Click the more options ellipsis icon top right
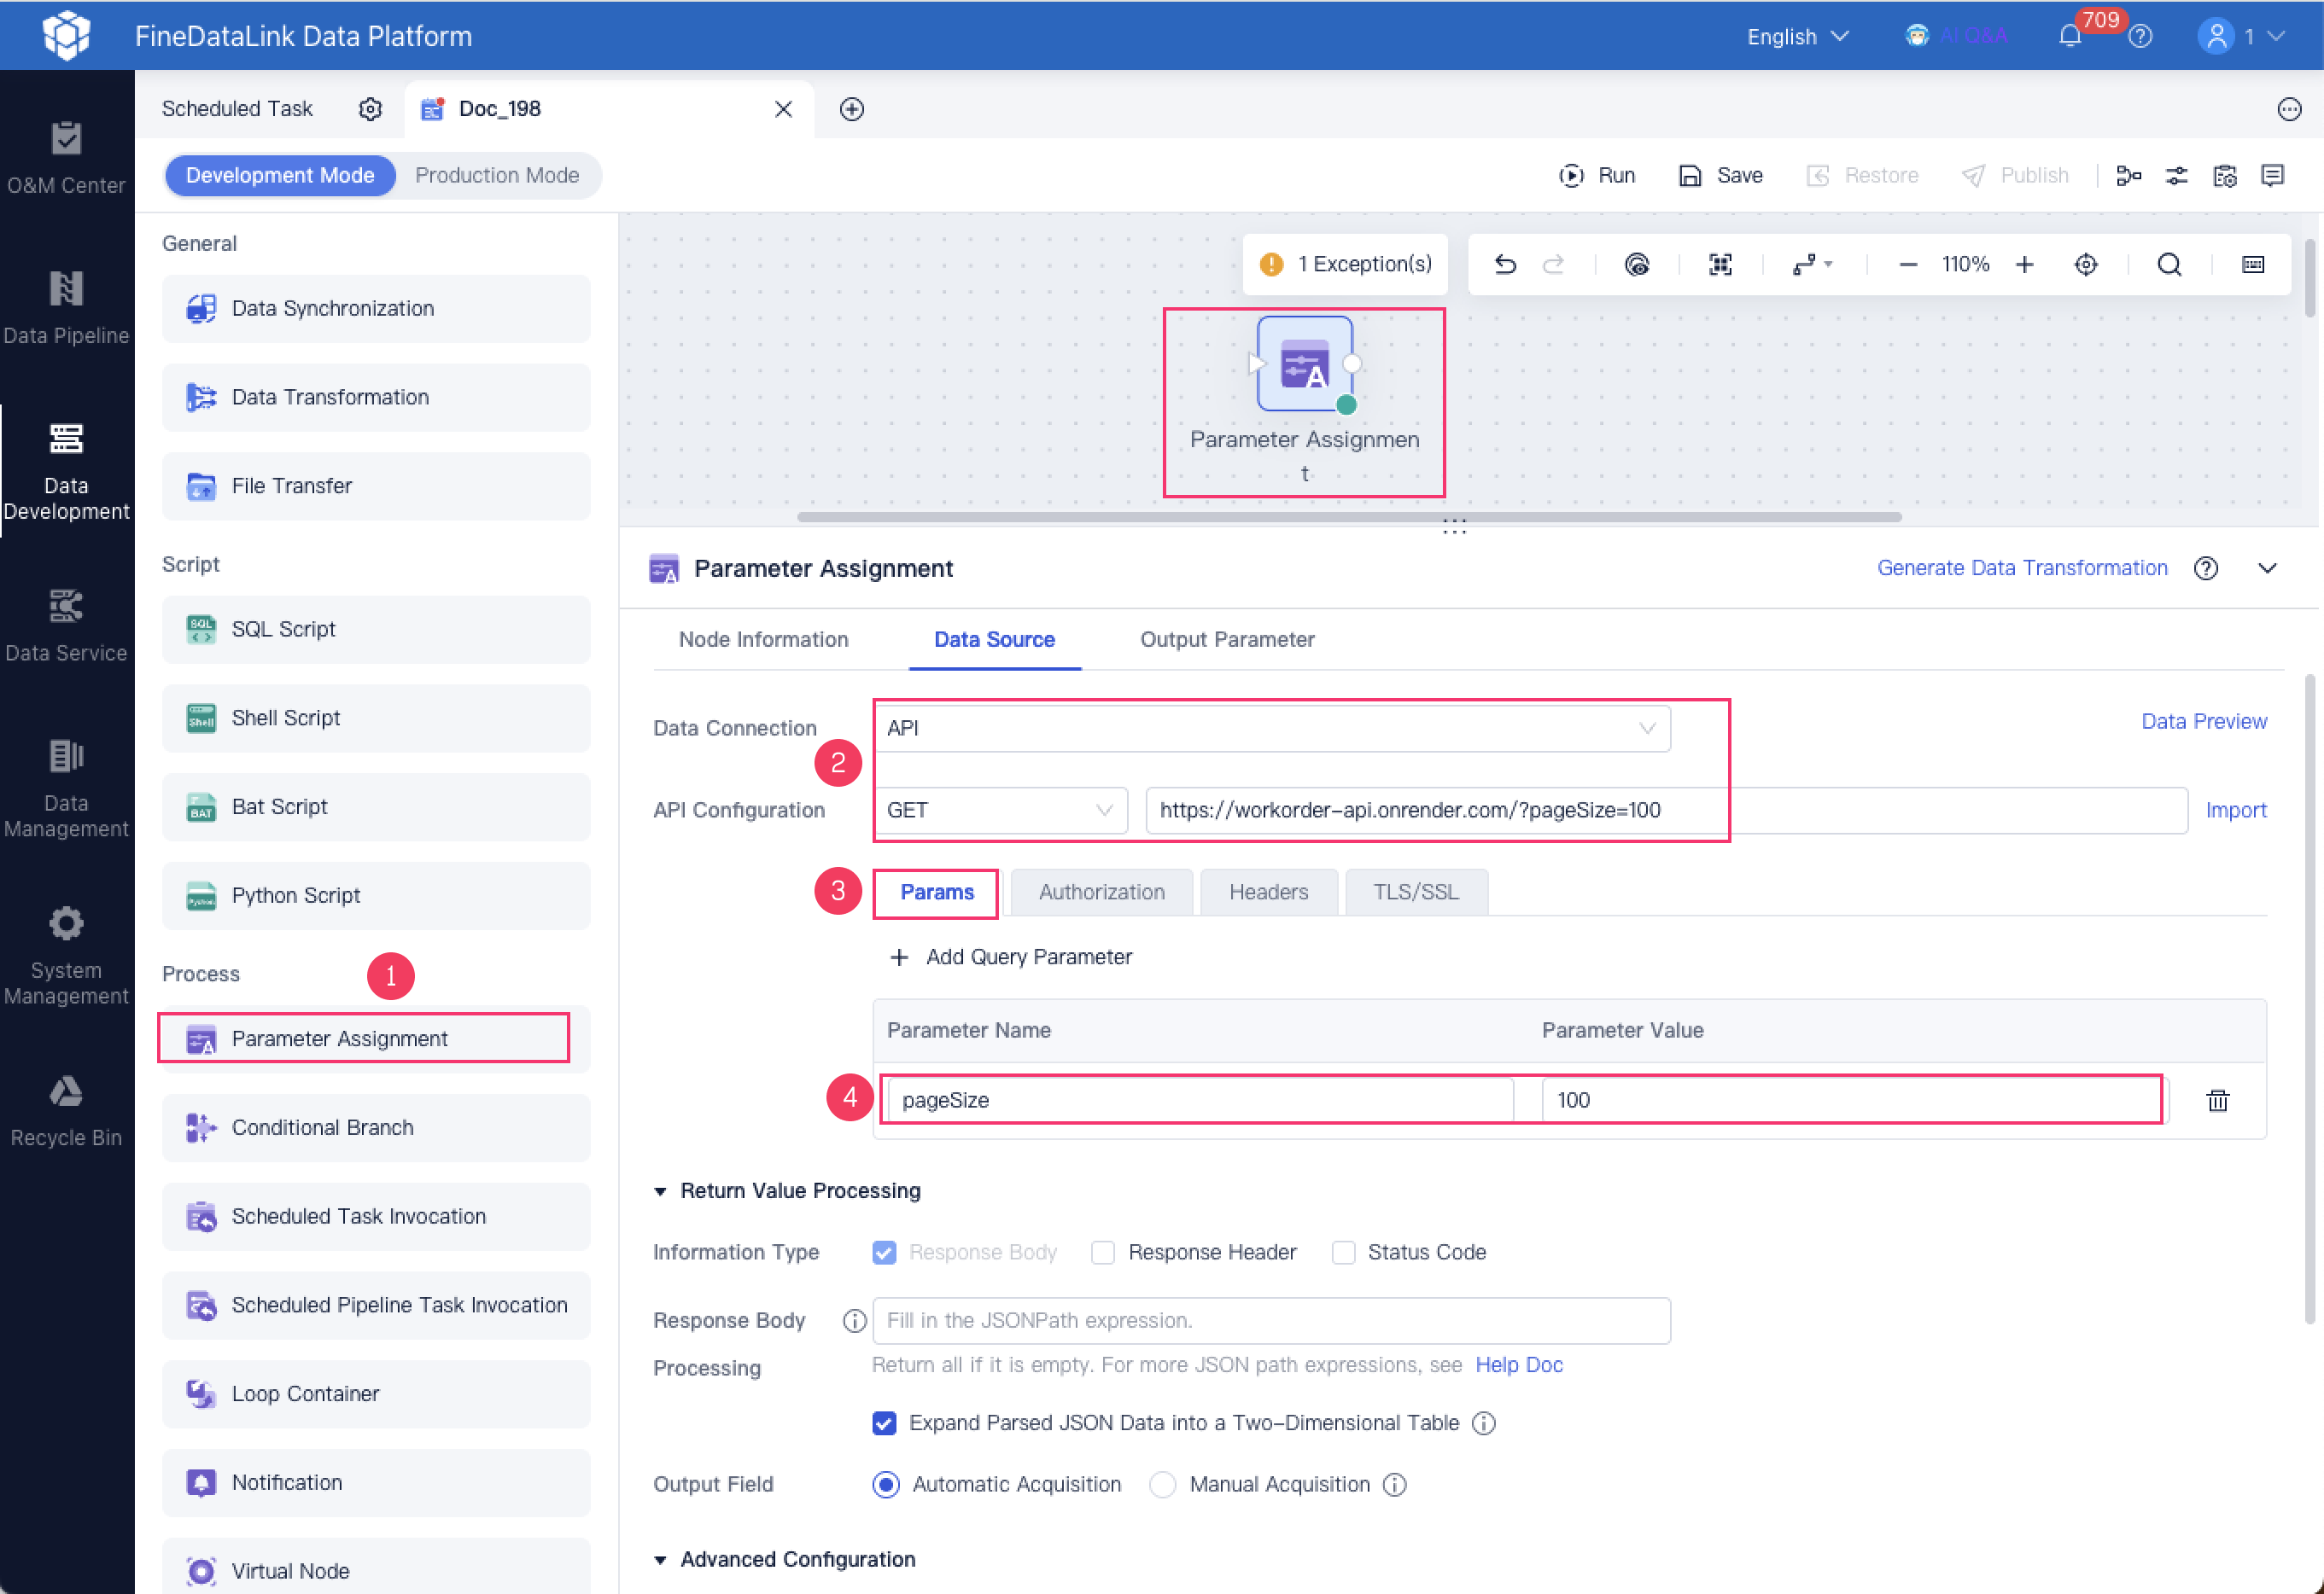Image resolution: width=2324 pixels, height=1594 pixels. pyautogui.click(x=2289, y=109)
